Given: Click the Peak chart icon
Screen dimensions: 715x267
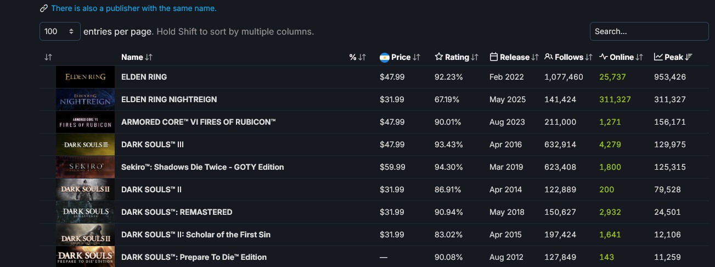Looking at the screenshot, I should (658, 57).
